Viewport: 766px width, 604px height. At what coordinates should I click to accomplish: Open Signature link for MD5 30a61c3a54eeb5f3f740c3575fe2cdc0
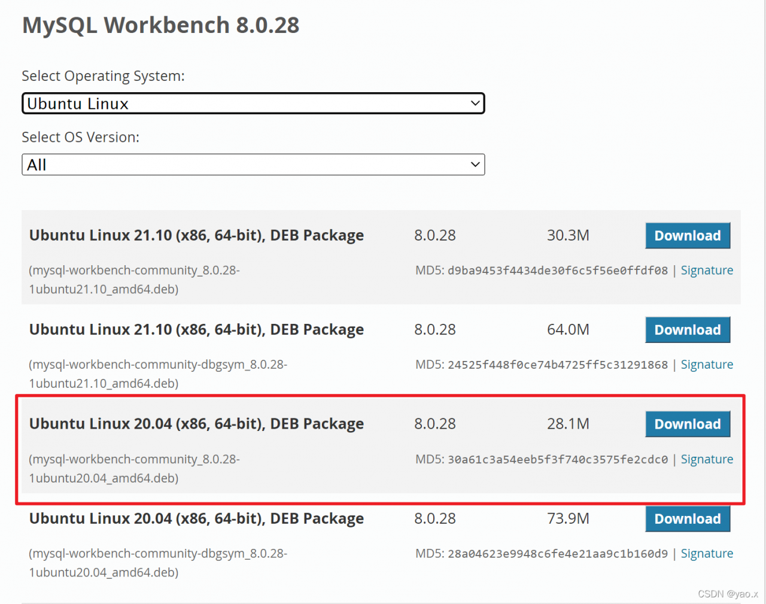(x=707, y=459)
